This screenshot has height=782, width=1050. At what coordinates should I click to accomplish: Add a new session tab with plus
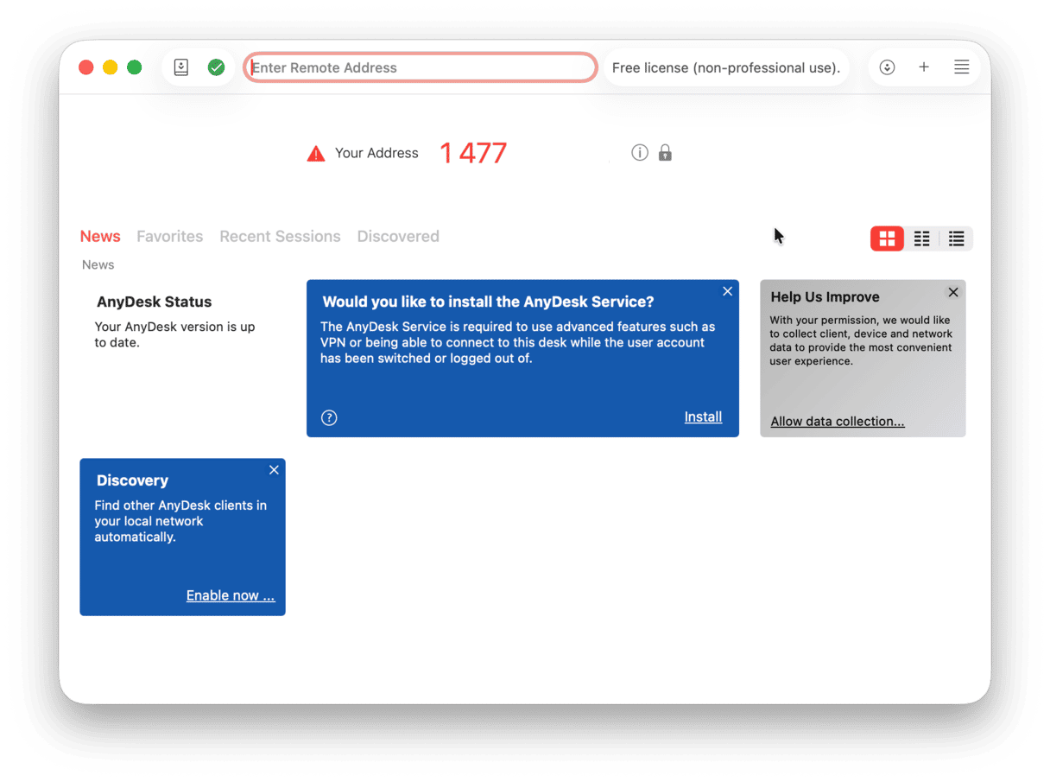coord(924,67)
